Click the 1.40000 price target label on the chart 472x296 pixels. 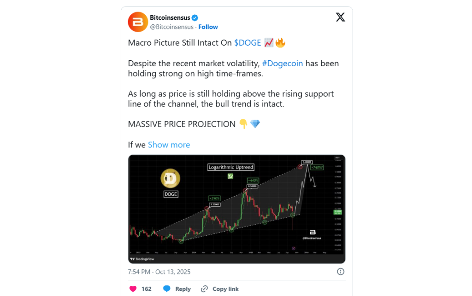(307, 162)
